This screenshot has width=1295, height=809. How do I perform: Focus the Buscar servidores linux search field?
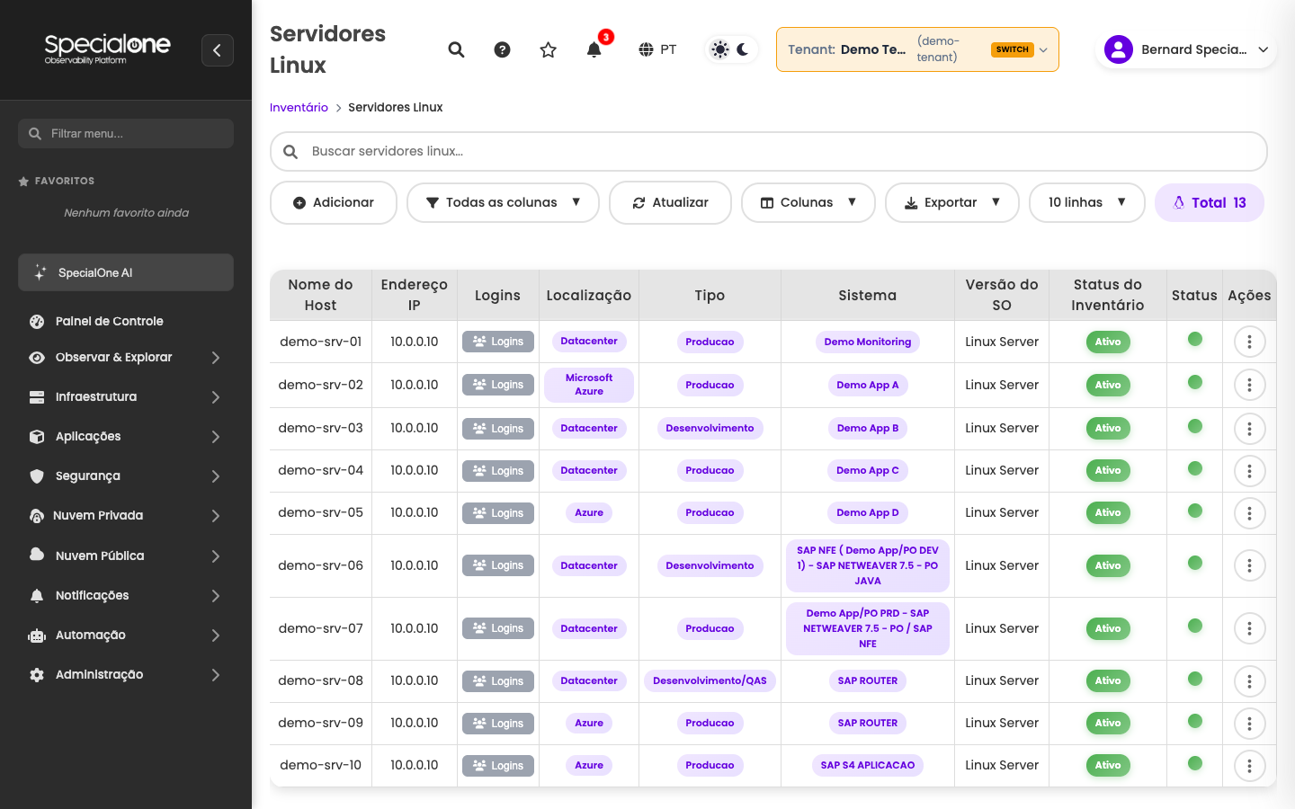(769, 151)
